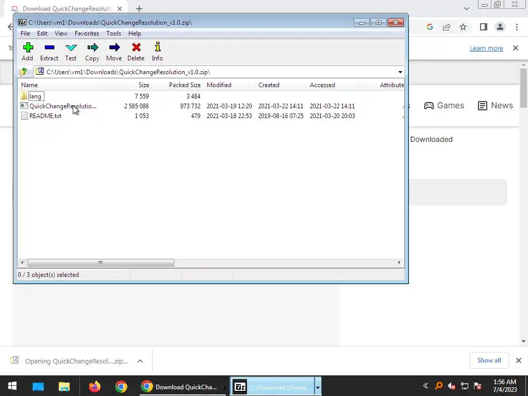Expand download item options chevron
The width and height of the screenshot is (528, 396).
point(140,361)
